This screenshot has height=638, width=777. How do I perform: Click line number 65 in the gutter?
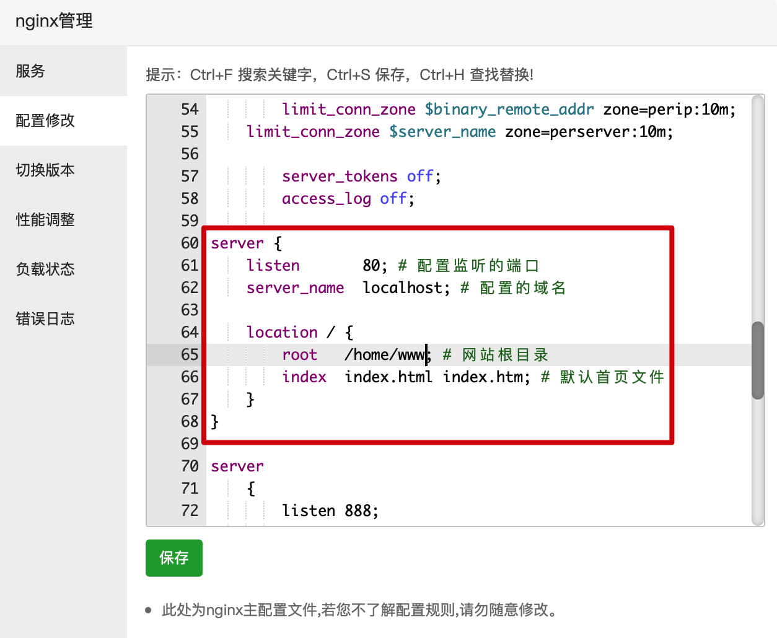[190, 355]
